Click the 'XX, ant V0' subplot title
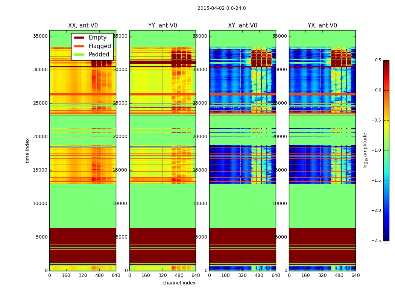 point(83,26)
